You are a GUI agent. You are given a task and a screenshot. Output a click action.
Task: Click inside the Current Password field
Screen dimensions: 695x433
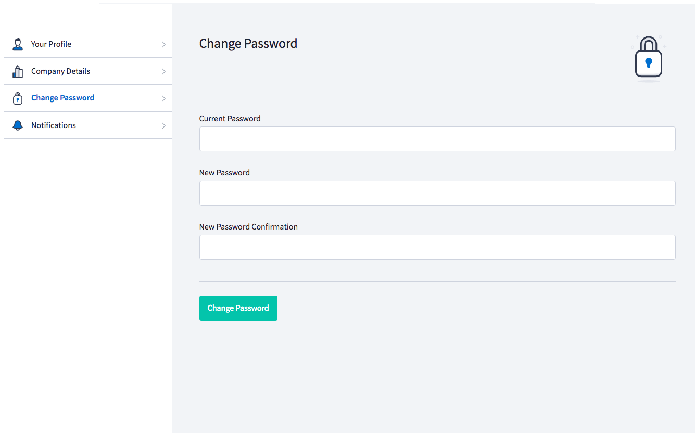(x=437, y=138)
